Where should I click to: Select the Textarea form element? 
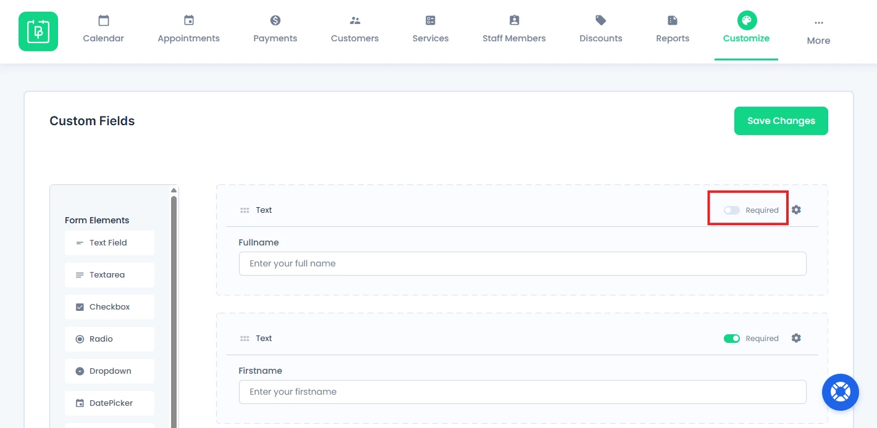[x=109, y=275]
